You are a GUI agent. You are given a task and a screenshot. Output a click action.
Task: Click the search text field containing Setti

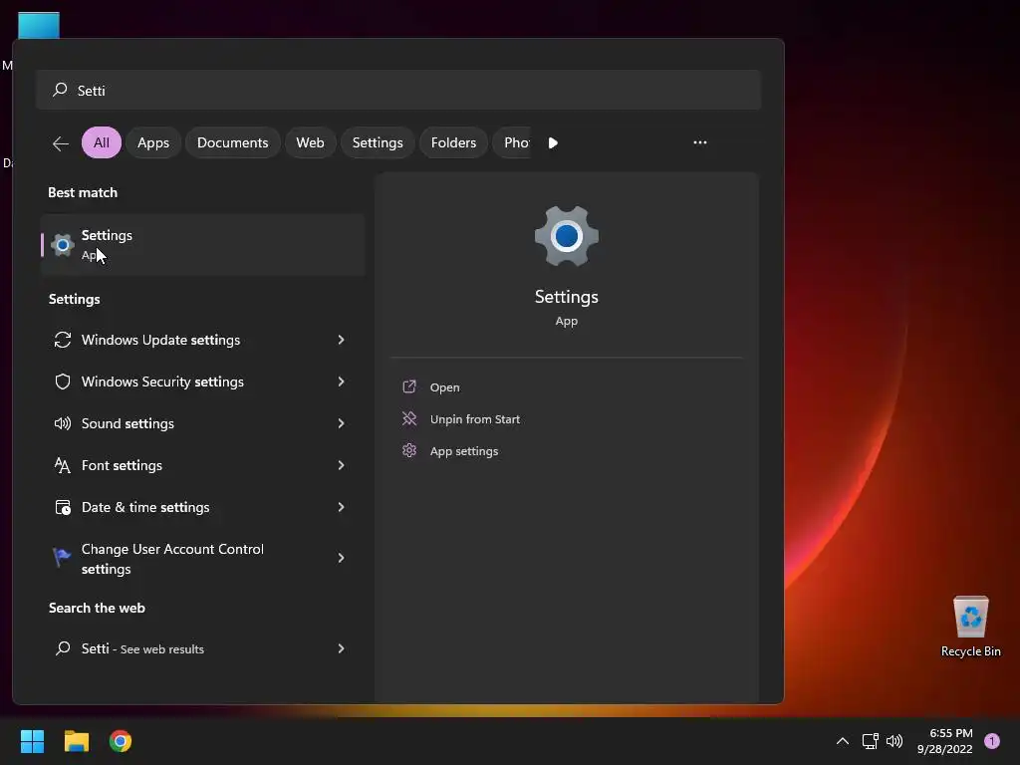click(398, 90)
